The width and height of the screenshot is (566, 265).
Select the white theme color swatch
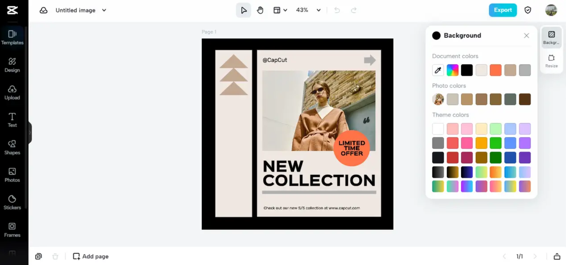438,129
